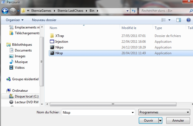Click the Injection file name
The image size is (193, 126).
61,42
